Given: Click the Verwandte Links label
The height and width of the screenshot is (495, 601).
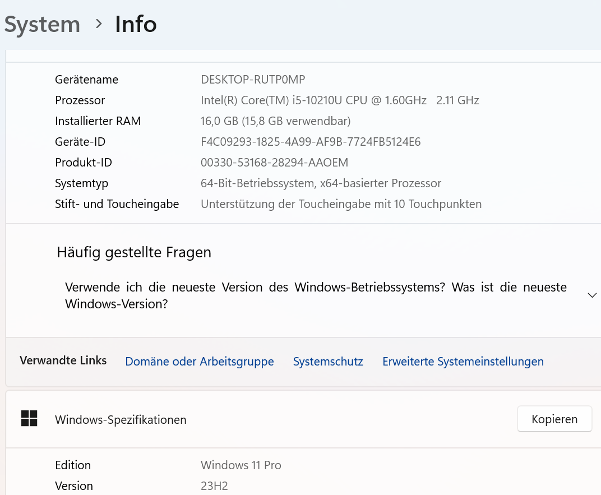Looking at the screenshot, I should 63,360.
